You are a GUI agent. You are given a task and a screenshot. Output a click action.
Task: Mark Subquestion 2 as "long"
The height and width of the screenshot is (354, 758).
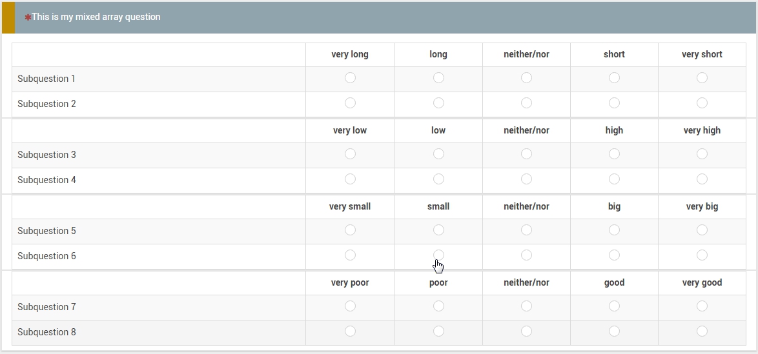coord(438,103)
